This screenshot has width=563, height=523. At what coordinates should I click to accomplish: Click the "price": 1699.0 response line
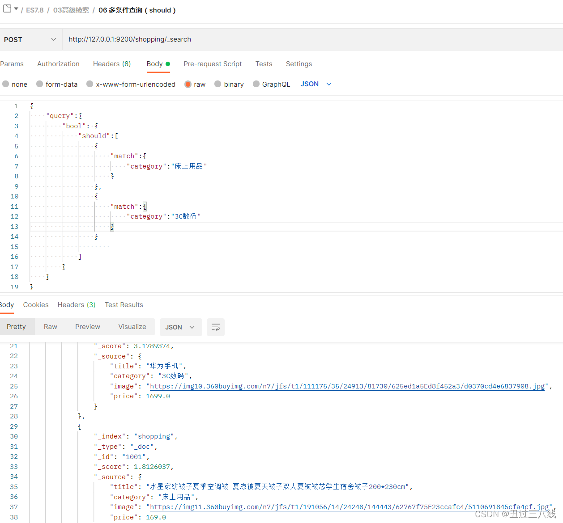[x=140, y=396]
